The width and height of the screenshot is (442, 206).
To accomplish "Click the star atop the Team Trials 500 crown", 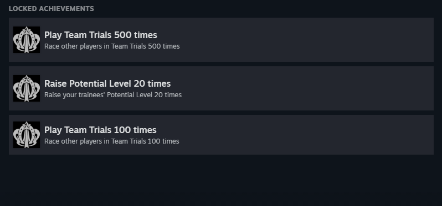I will pyautogui.click(x=27, y=30).
